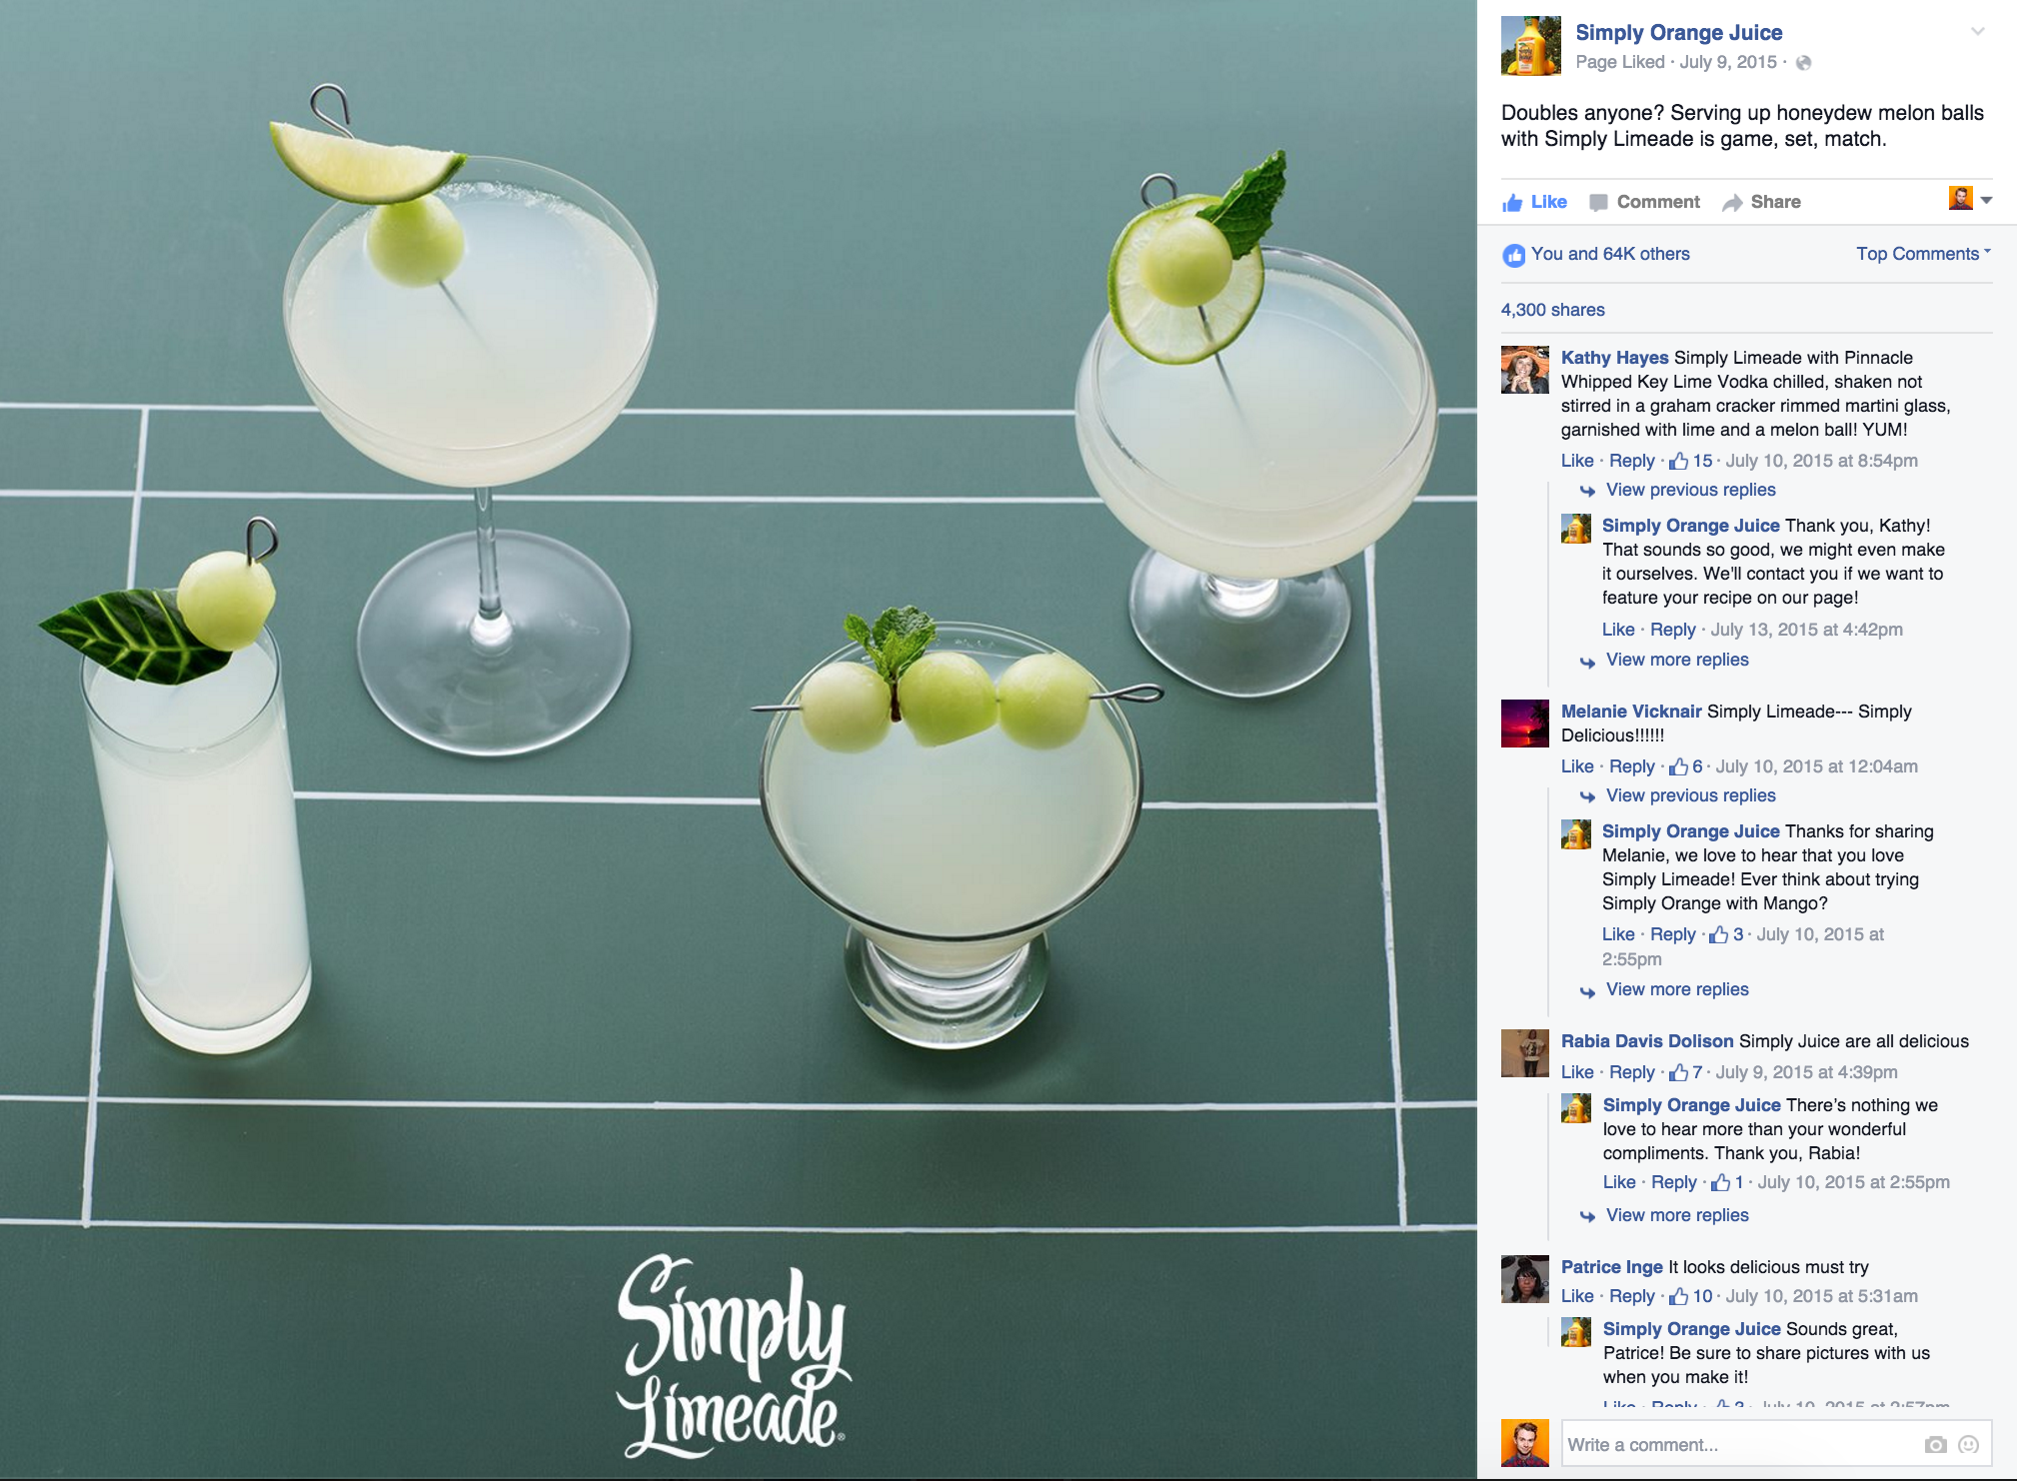Image resolution: width=2017 pixels, height=1481 pixels.
Task: Open the Top Comments sorting dropdown
Action: point(1923,254)
